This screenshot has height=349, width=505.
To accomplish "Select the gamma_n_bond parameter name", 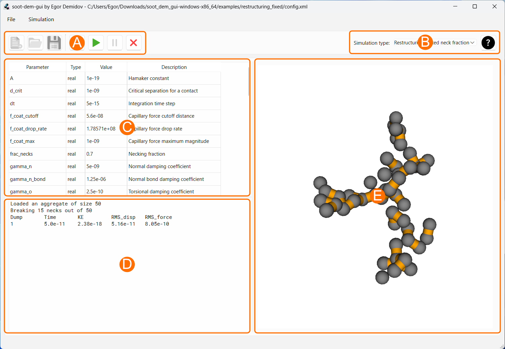I will (37, 179).
